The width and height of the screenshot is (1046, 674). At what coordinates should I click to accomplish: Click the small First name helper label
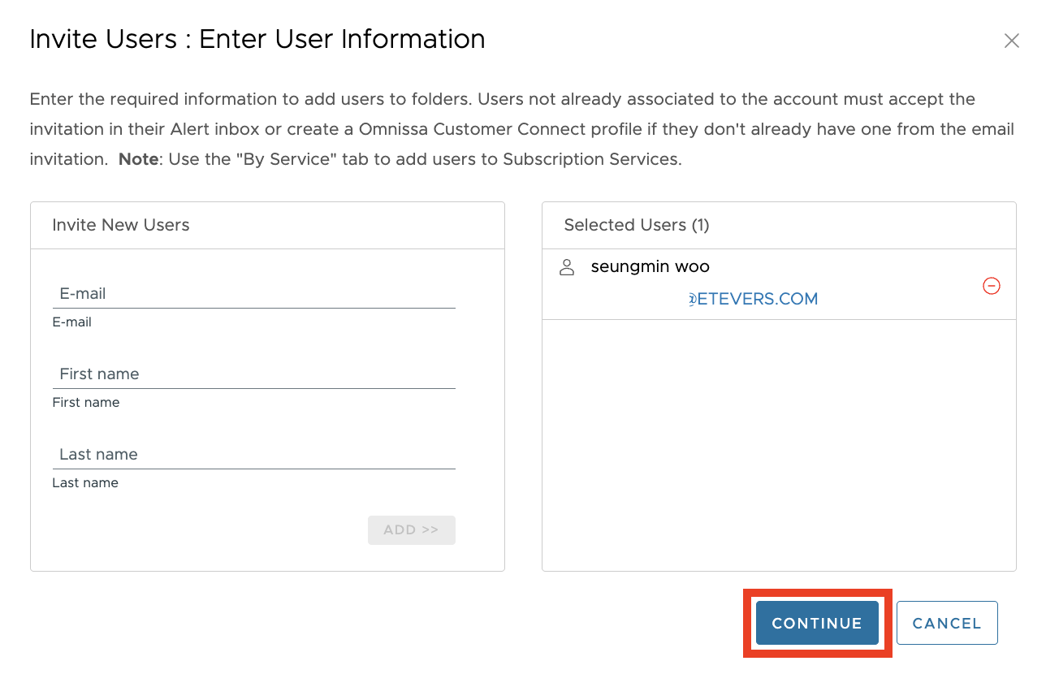[x=85, y=403]
